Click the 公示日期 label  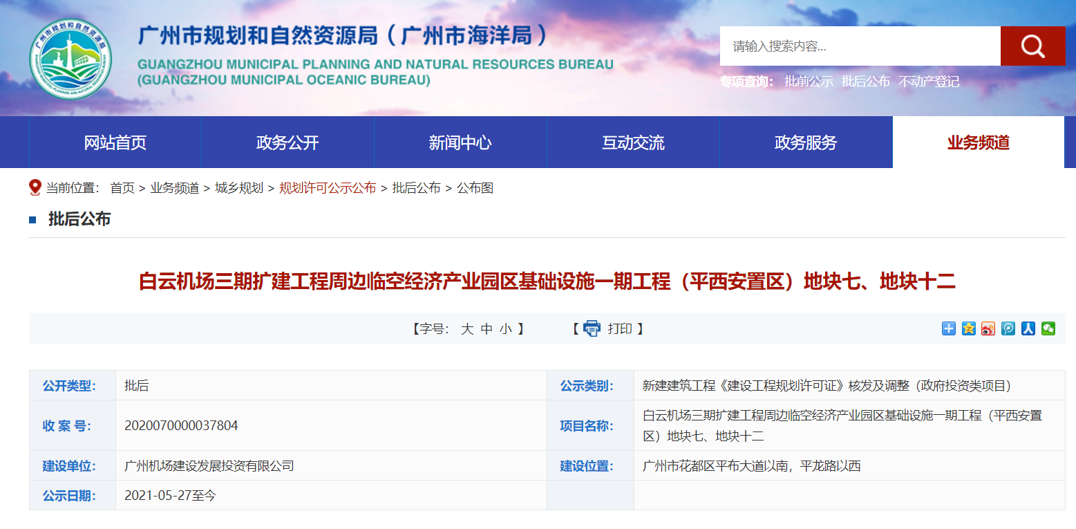pos(69,496)
